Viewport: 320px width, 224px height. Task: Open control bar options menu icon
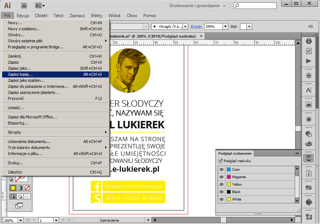pyautogui.click(x=310, y=26)
